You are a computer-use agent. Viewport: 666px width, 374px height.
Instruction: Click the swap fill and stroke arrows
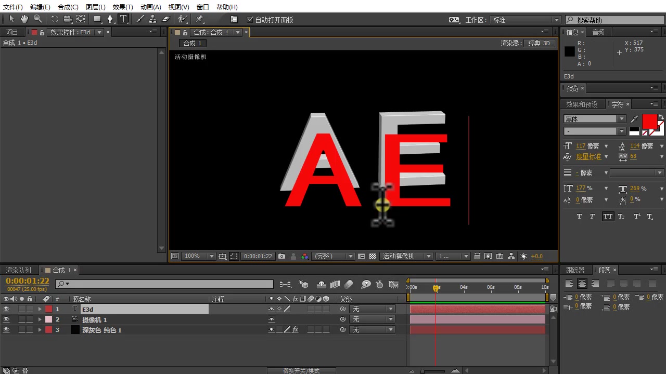coord(661,117)
